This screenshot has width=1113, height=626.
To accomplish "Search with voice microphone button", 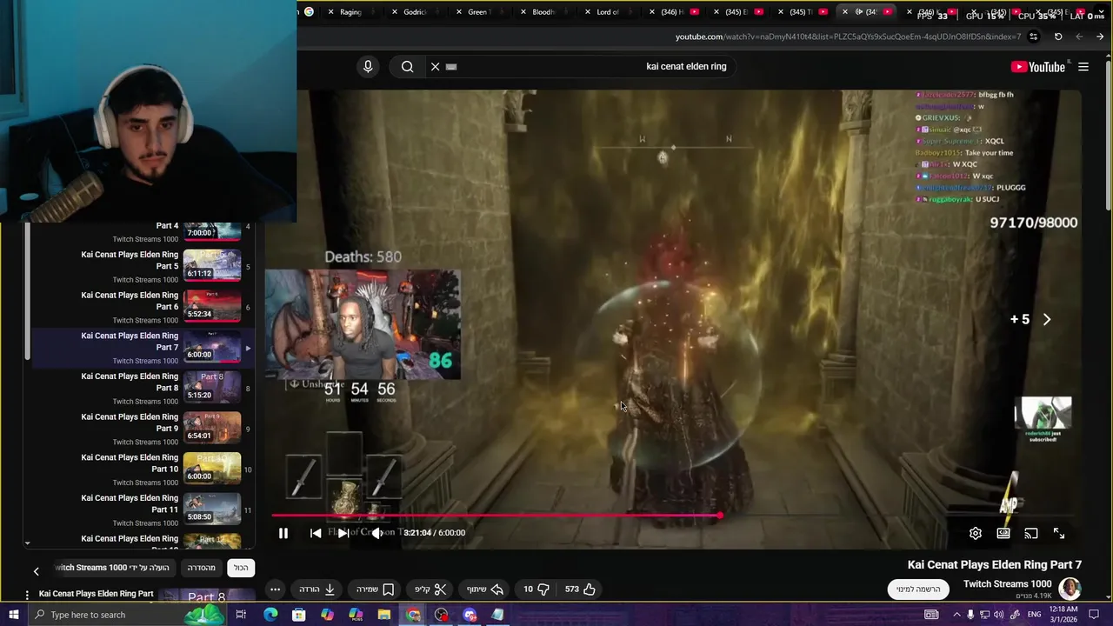I will tap(368, 66).
